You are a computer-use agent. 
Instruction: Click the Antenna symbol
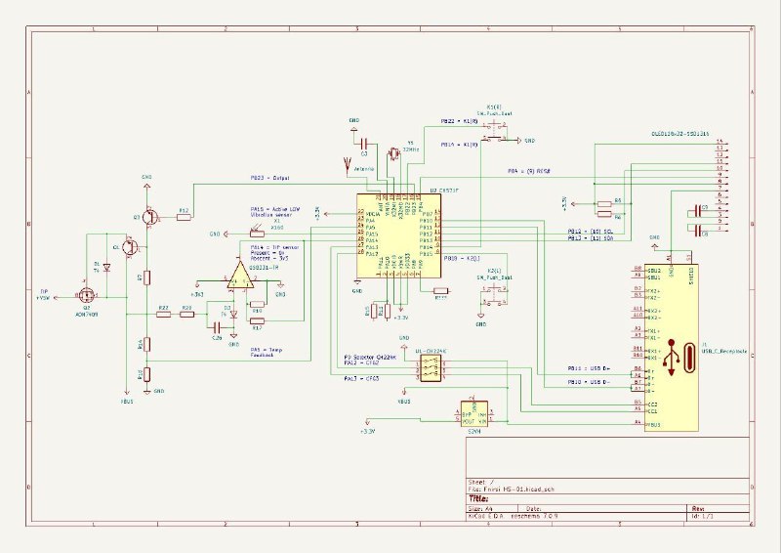coord(349,162)
